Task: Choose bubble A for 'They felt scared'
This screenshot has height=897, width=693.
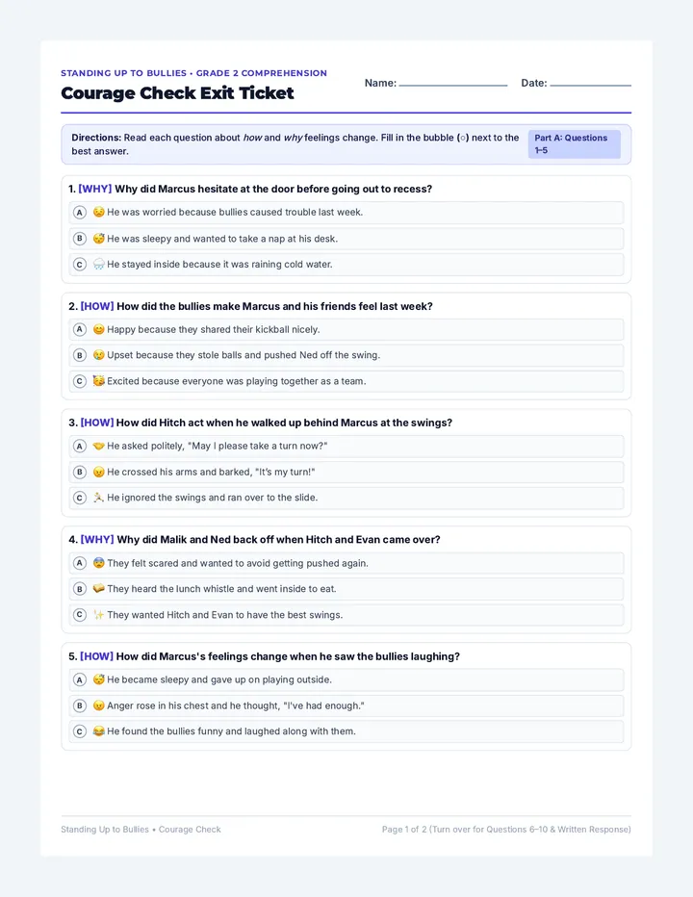Action: click(80, 563)
